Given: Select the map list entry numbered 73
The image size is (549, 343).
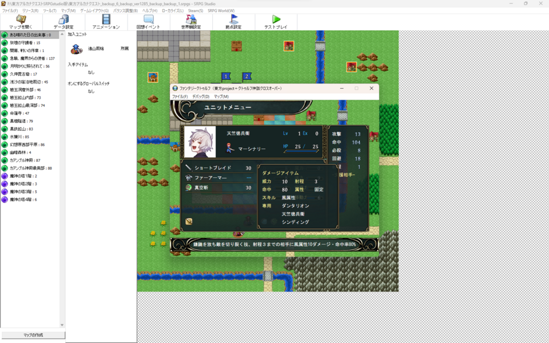Looking at the screenshot, I should [x=30, y=98].
